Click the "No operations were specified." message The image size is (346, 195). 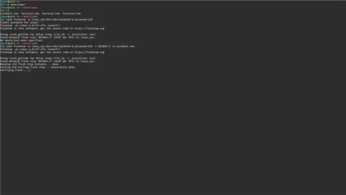22,40
